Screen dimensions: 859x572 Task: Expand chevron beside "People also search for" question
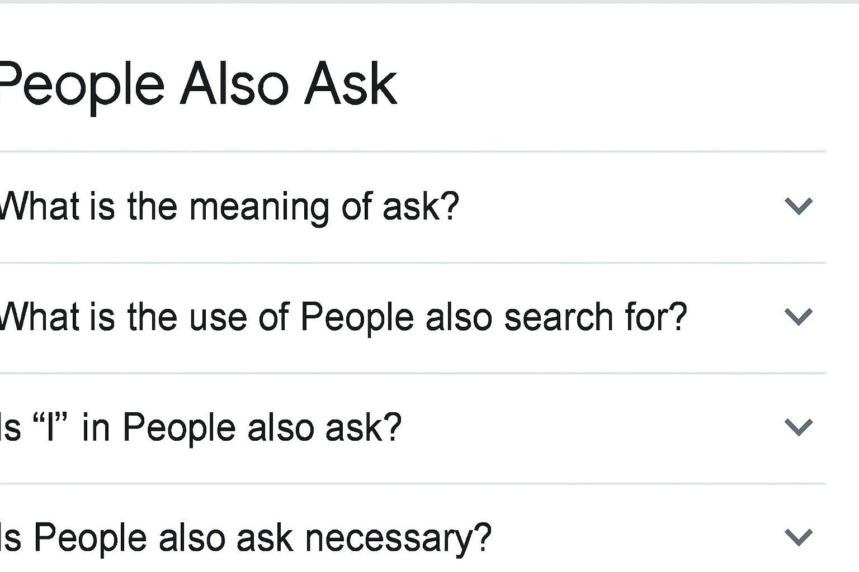pos(798,317)
